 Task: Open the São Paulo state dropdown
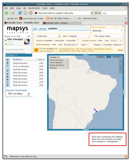coord(59,36)
